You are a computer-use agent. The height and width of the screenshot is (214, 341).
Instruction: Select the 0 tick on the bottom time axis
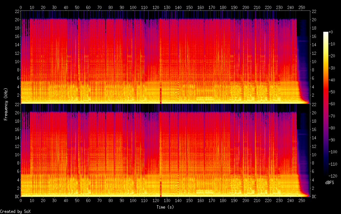21,201
